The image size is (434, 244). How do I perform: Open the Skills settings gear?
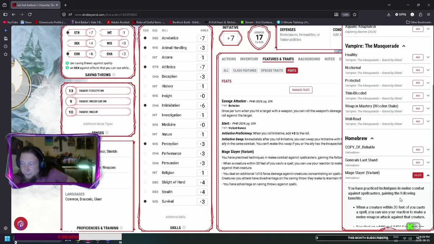coord(184,228)
